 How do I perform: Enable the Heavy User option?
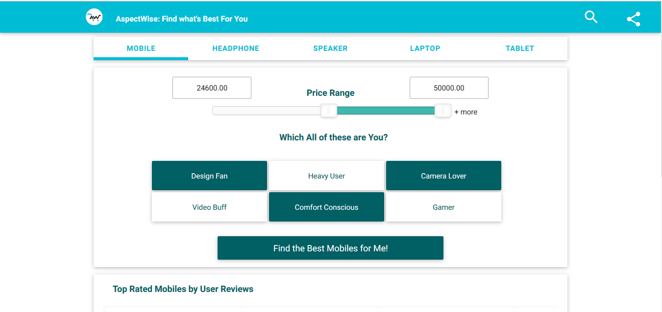point(326,176)
